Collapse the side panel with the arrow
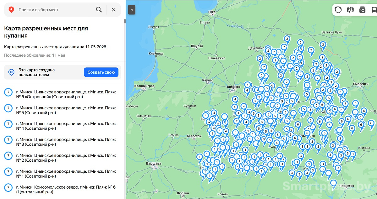The image size is (377, 199). (132, 10)
